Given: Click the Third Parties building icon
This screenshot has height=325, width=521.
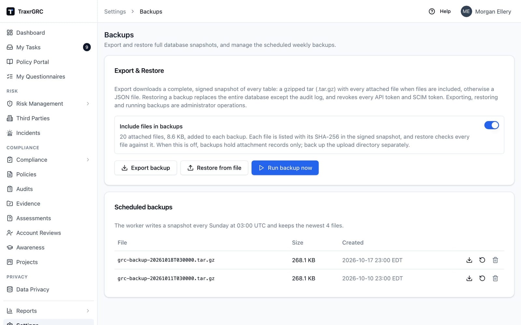Looking at the screenshot, I should pyautogui.click(x=10, y=118).
